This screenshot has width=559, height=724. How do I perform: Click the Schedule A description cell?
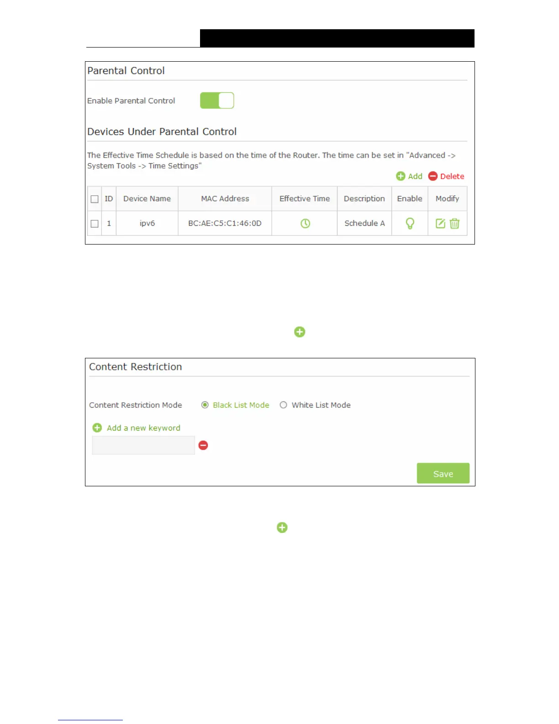pyautogui.click(x=364, y=224)
